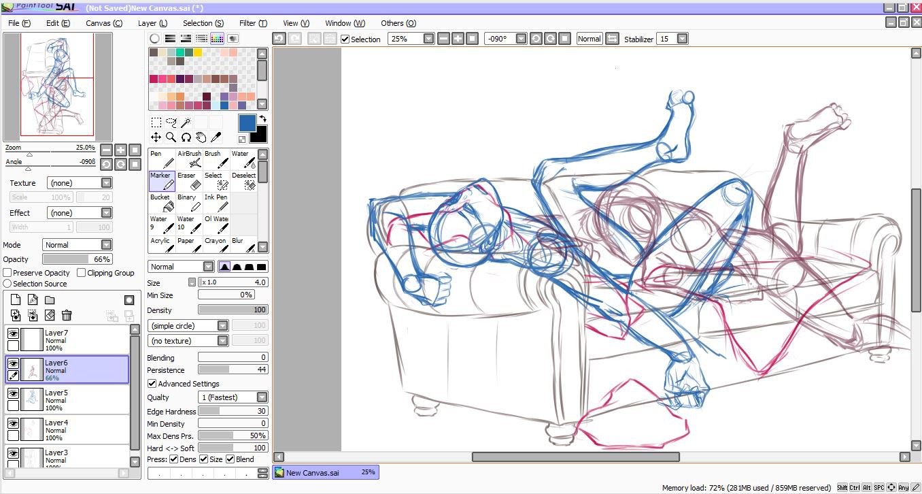The height and width of the screenshot is (494, 922).
Task: Select the Ink Pen tool
Action: click(216, 203)
